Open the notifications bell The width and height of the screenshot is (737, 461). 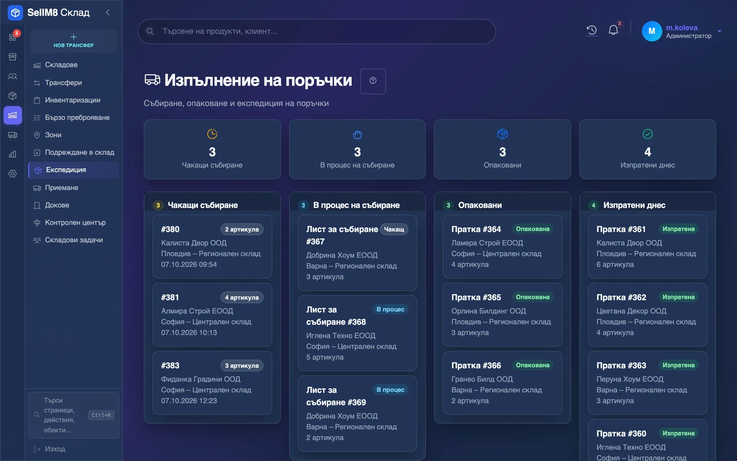[x=613, y=30]
